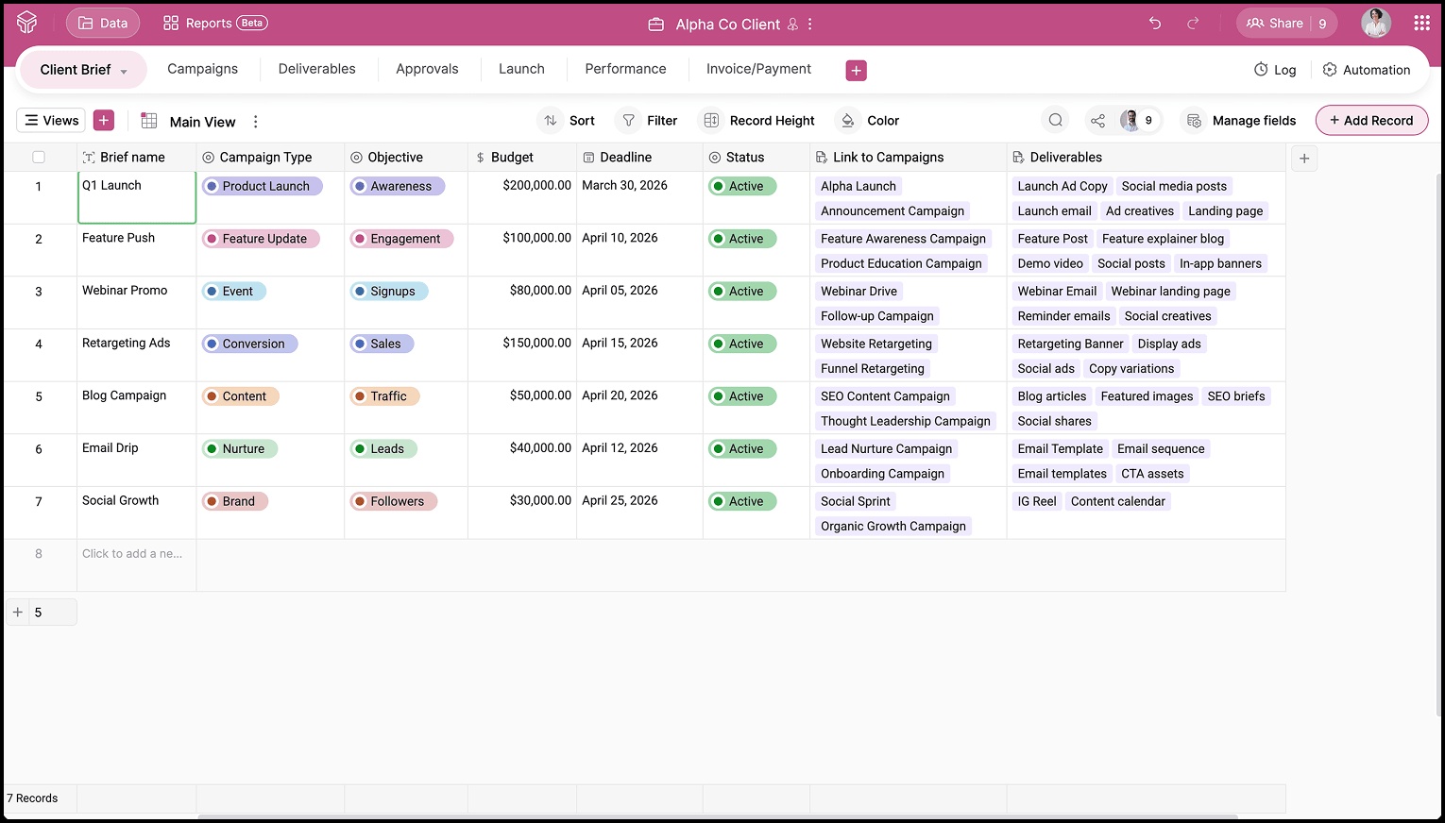Screen dimensions: 1445x823
Task: Select all records checkbox
Action: click(x=39, y=158)
